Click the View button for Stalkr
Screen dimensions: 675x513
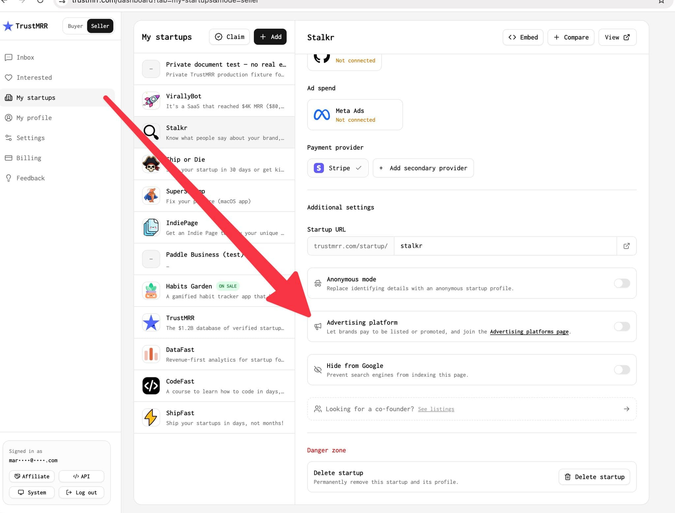(617, 37)
